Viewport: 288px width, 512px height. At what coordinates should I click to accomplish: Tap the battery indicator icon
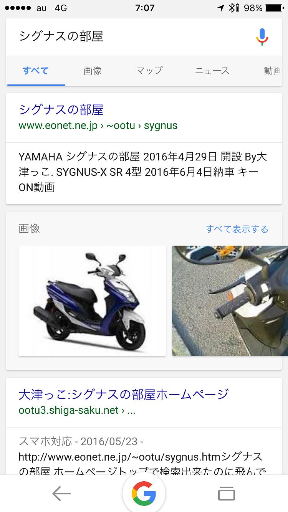pyautogui.click(x=275, y=8)
